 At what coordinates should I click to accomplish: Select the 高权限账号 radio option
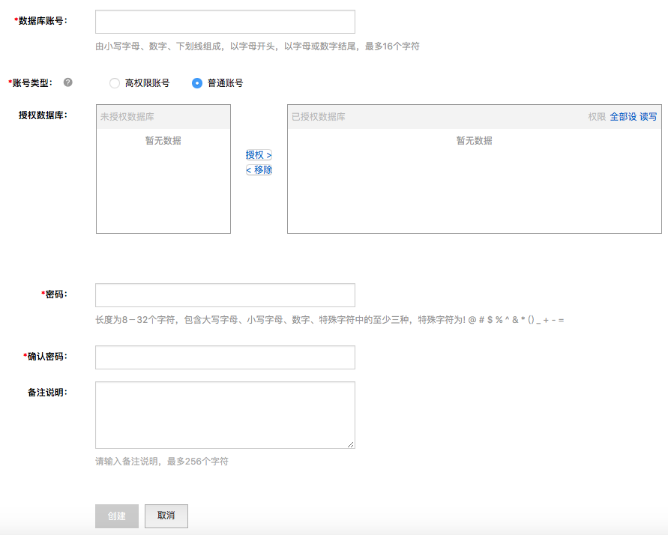(x=115, y=83)
